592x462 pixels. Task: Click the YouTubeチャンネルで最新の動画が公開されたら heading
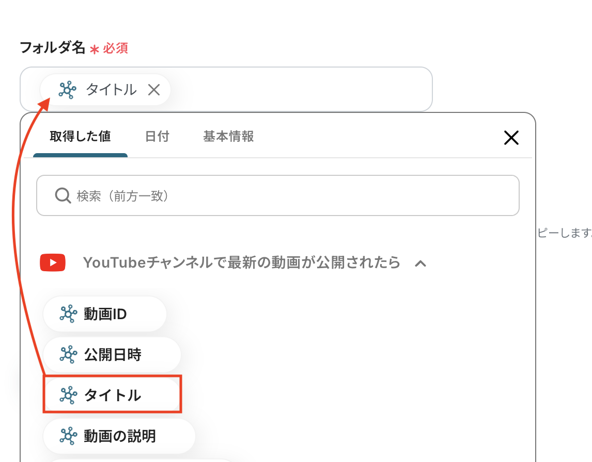[242, 263]
